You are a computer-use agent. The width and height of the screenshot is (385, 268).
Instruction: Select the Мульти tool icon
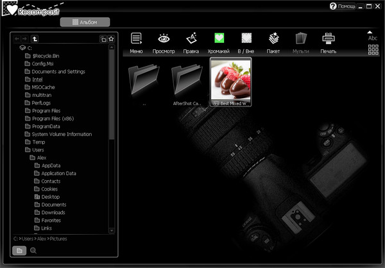301,43
